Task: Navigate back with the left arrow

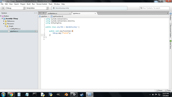Action: (x=40, y=13)
